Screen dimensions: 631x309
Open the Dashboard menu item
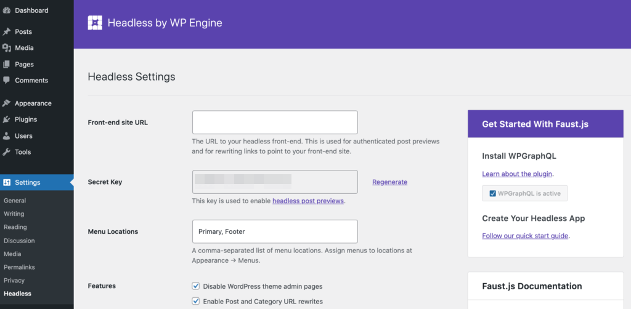(31, 10)
